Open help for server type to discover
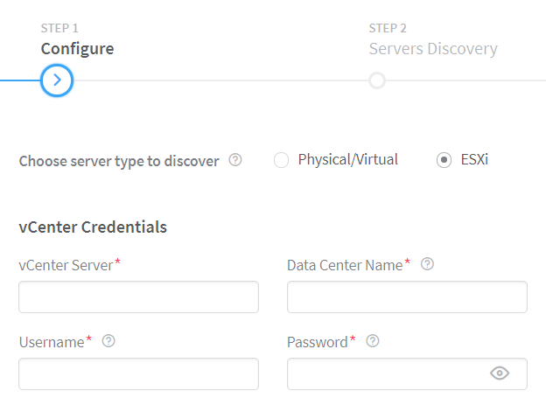The width and height of the screenshot is (546, 419). coord(235,160)
